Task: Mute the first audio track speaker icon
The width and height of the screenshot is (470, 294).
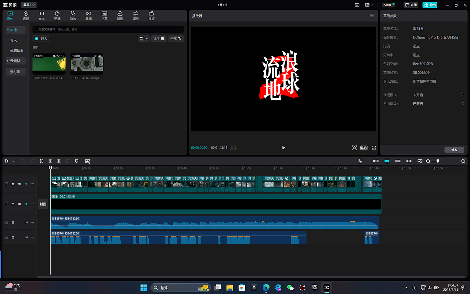Action: 26,222
